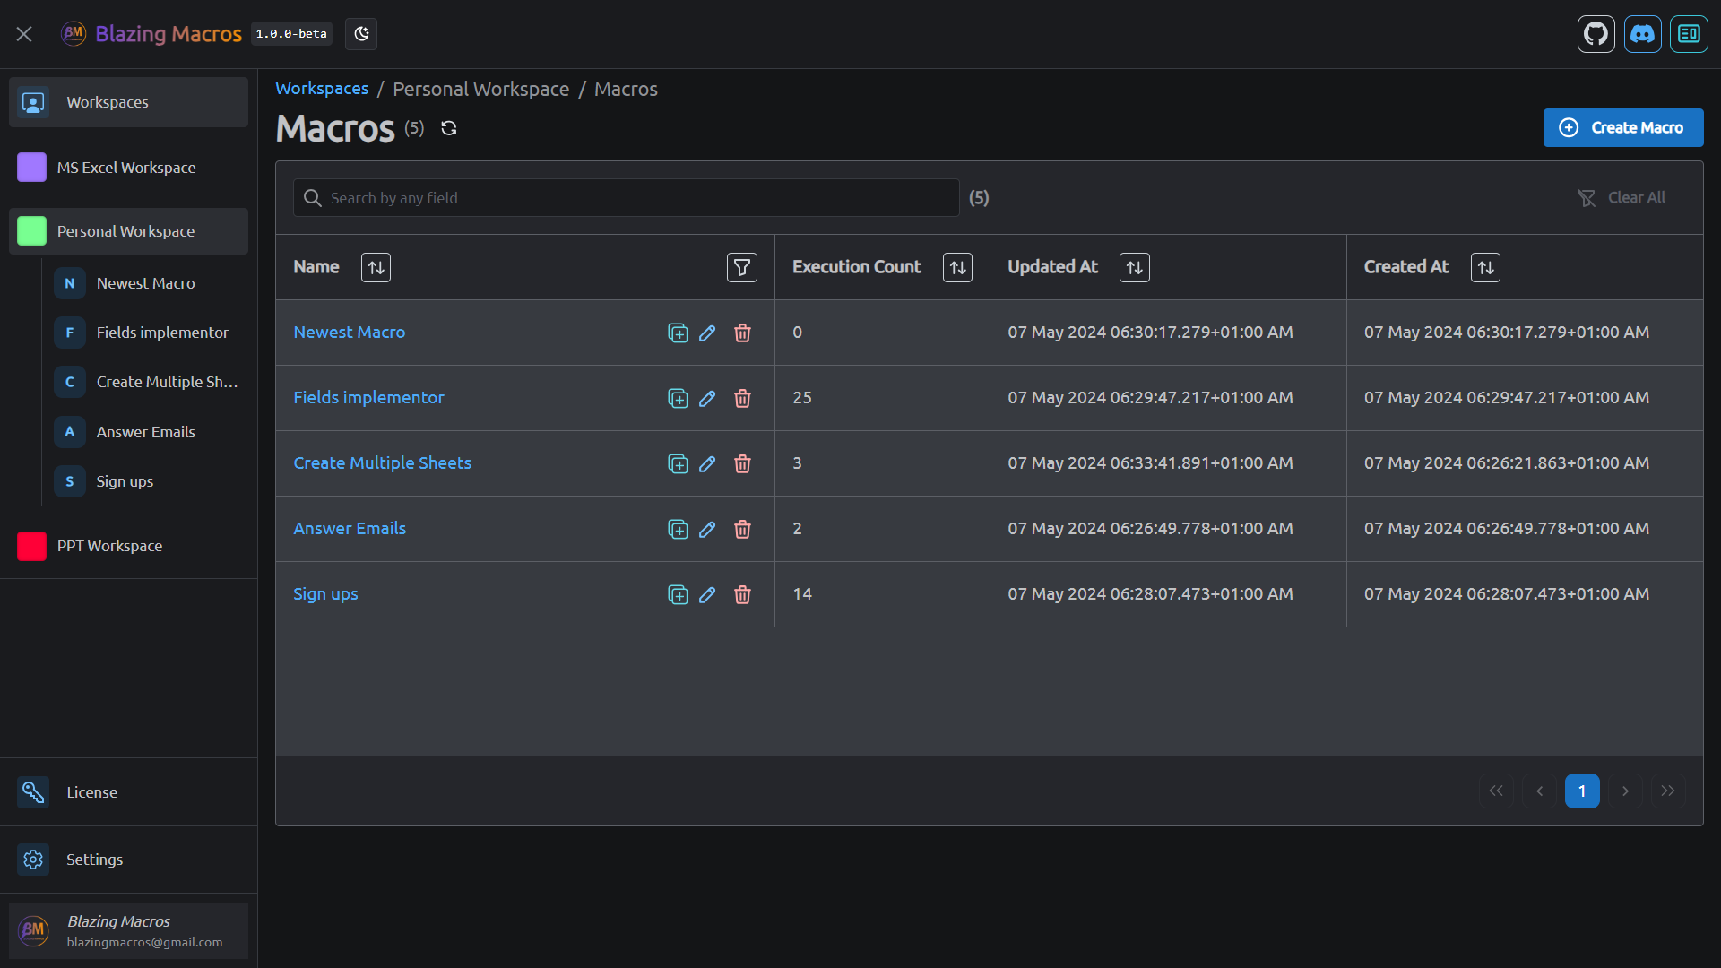Sort by Execution Count column

[958, 267]
